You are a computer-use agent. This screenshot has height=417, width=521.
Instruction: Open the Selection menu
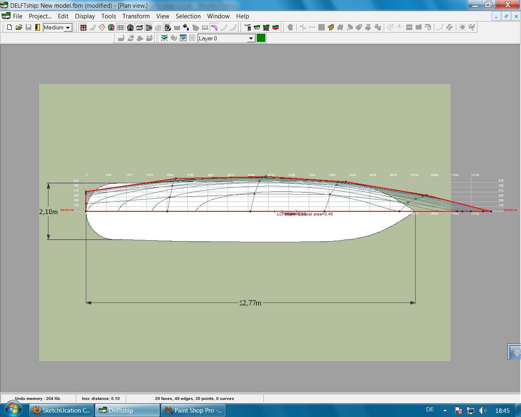188,16
